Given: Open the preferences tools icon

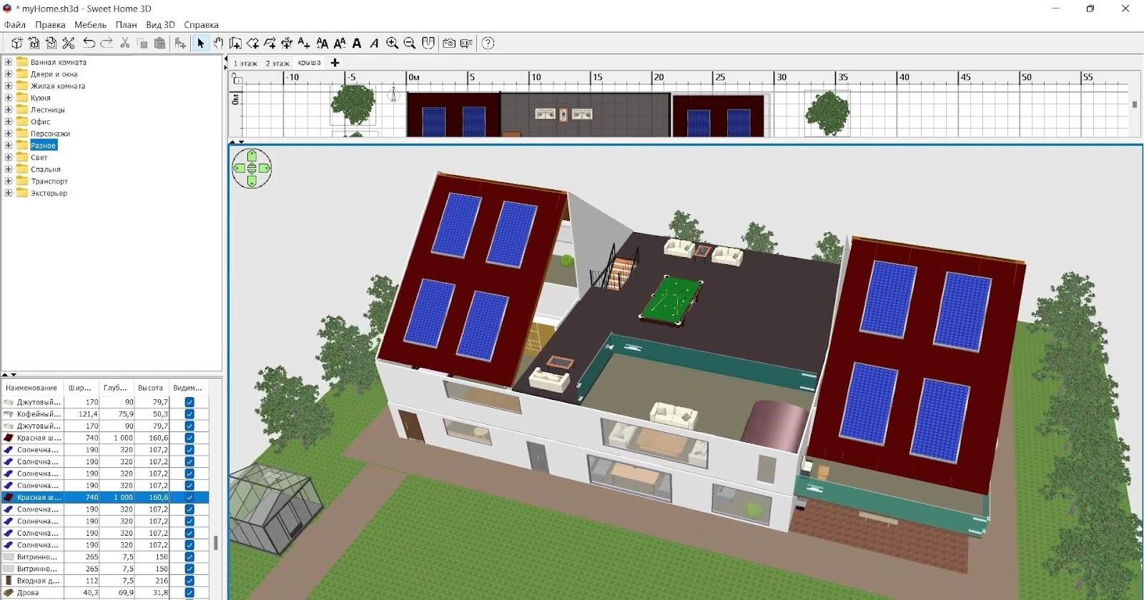Looking at the screenshot, I should coord(69,44).
